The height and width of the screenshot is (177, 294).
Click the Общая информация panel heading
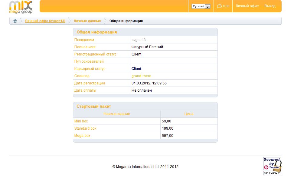coord(96,32)
